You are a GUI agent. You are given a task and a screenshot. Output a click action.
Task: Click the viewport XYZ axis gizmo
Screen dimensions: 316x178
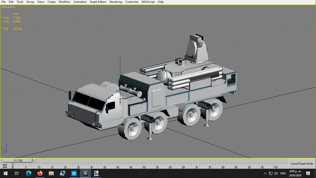click(5, 149)
